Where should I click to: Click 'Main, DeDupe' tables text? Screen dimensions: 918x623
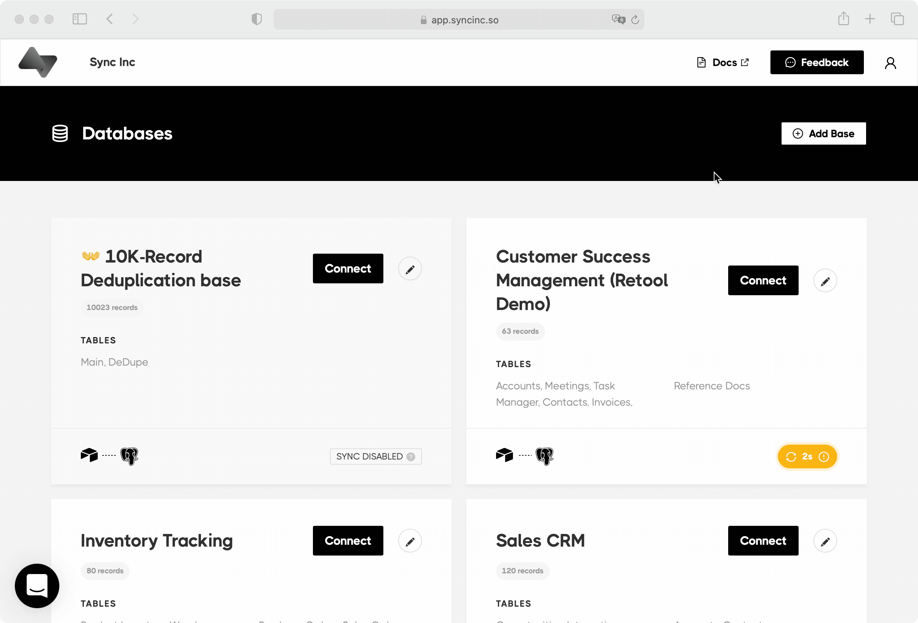point(114,362)
